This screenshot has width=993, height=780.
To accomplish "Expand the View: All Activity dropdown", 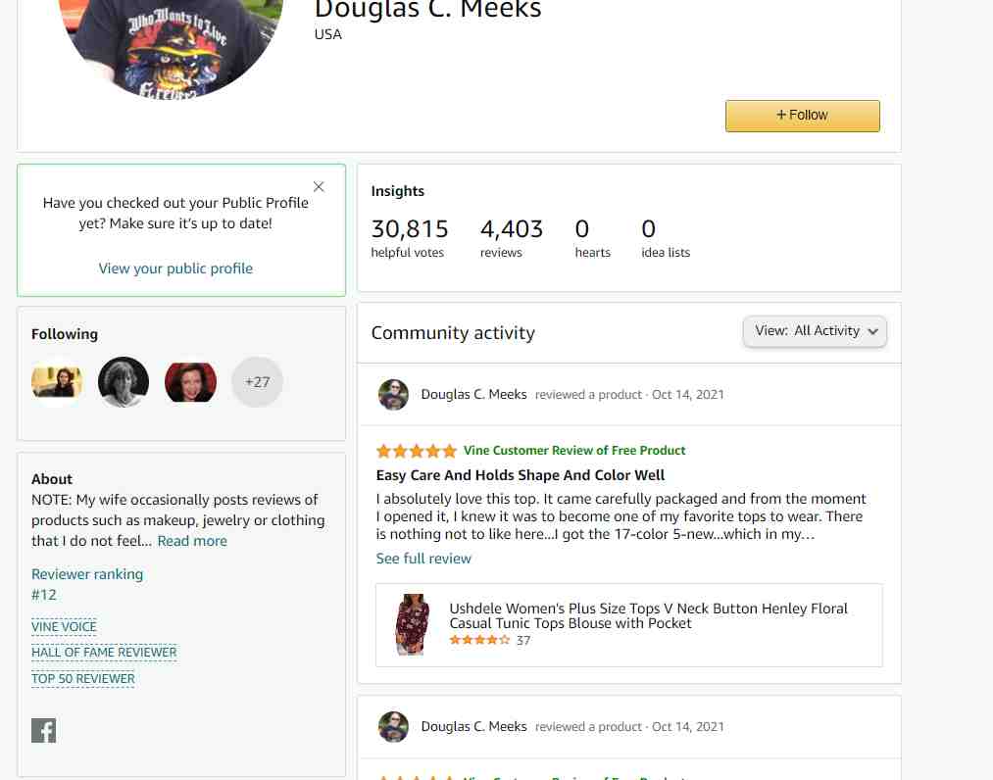I will (x=815, y=331).
